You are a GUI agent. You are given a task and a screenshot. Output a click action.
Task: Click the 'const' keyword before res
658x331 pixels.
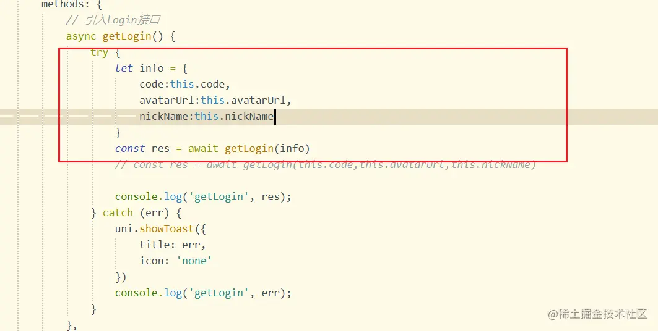click(x=130, y=149)
